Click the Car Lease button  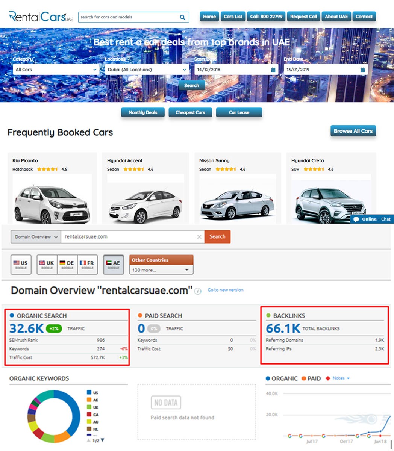[239, 112]
